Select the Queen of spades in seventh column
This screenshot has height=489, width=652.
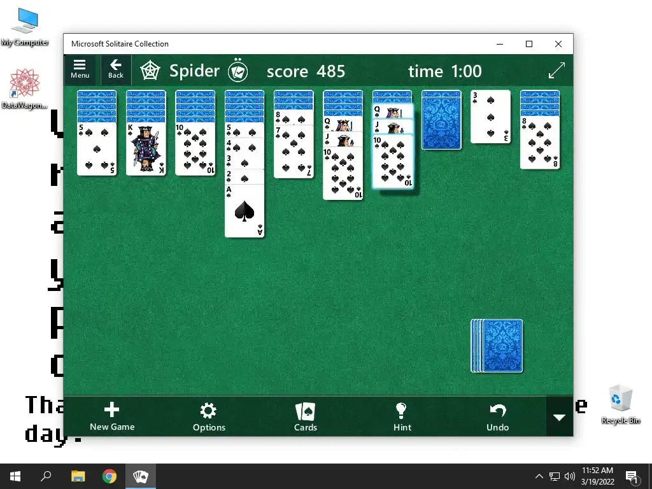392,111
